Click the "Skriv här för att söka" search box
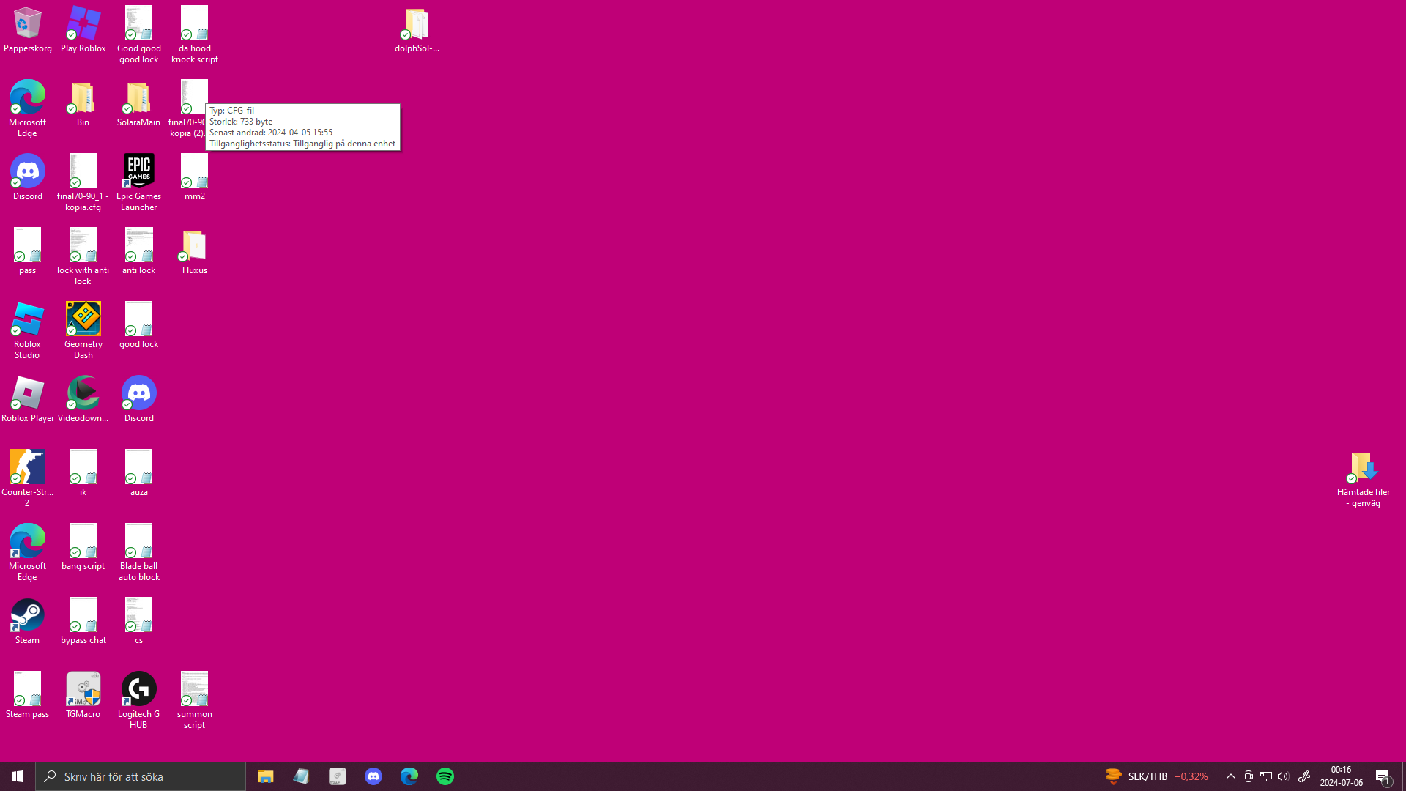The width and height of the screenshot is (1406, 791). tap(141, 776)
